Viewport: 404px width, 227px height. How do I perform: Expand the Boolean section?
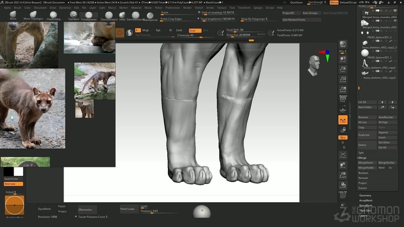(363, 173)
